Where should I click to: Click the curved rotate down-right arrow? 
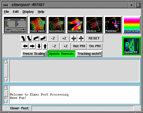(29, 38)
